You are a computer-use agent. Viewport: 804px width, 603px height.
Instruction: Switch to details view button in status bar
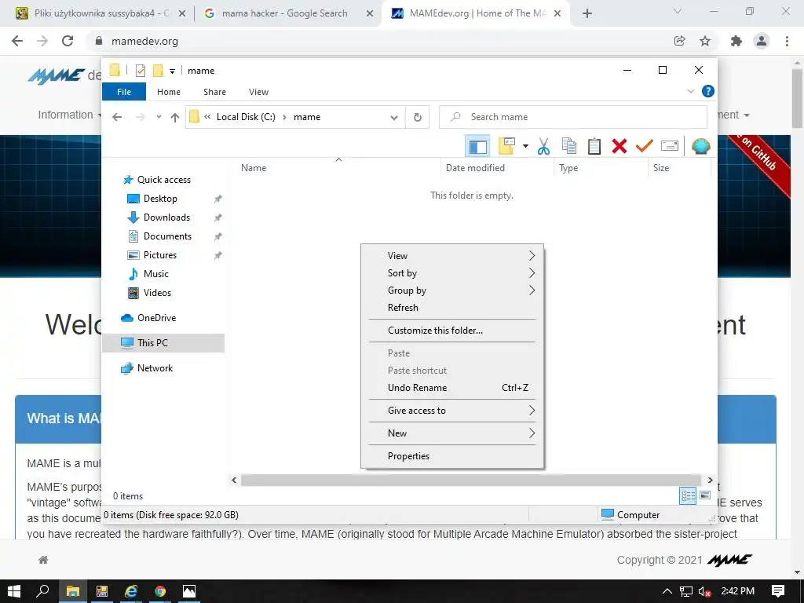click(688, 495)
